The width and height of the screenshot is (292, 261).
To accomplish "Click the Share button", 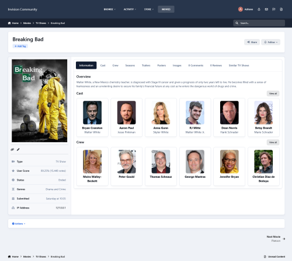I will click(252, 42).
